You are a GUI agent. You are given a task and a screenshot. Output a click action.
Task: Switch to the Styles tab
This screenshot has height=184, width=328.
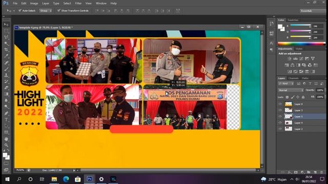pyautogui.click(x=299, y=49)
